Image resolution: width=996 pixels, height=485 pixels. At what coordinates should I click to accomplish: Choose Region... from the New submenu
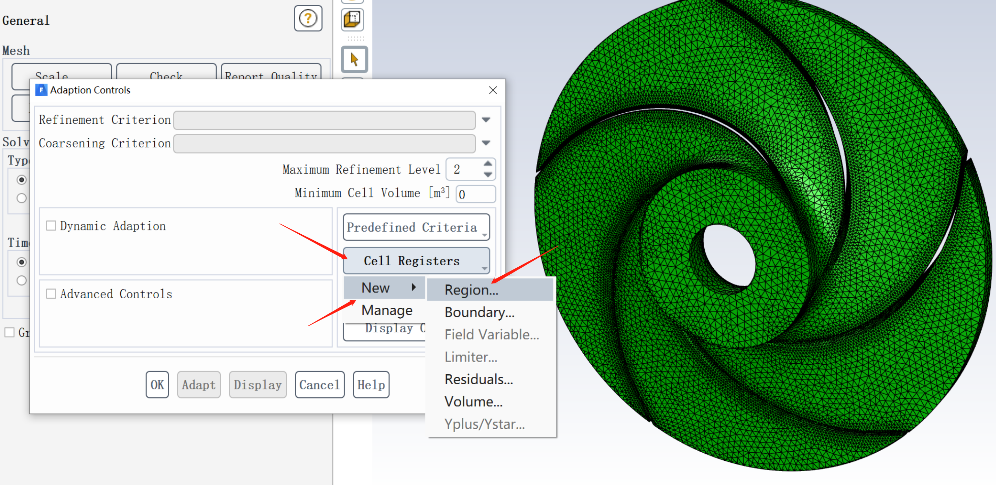471,290
